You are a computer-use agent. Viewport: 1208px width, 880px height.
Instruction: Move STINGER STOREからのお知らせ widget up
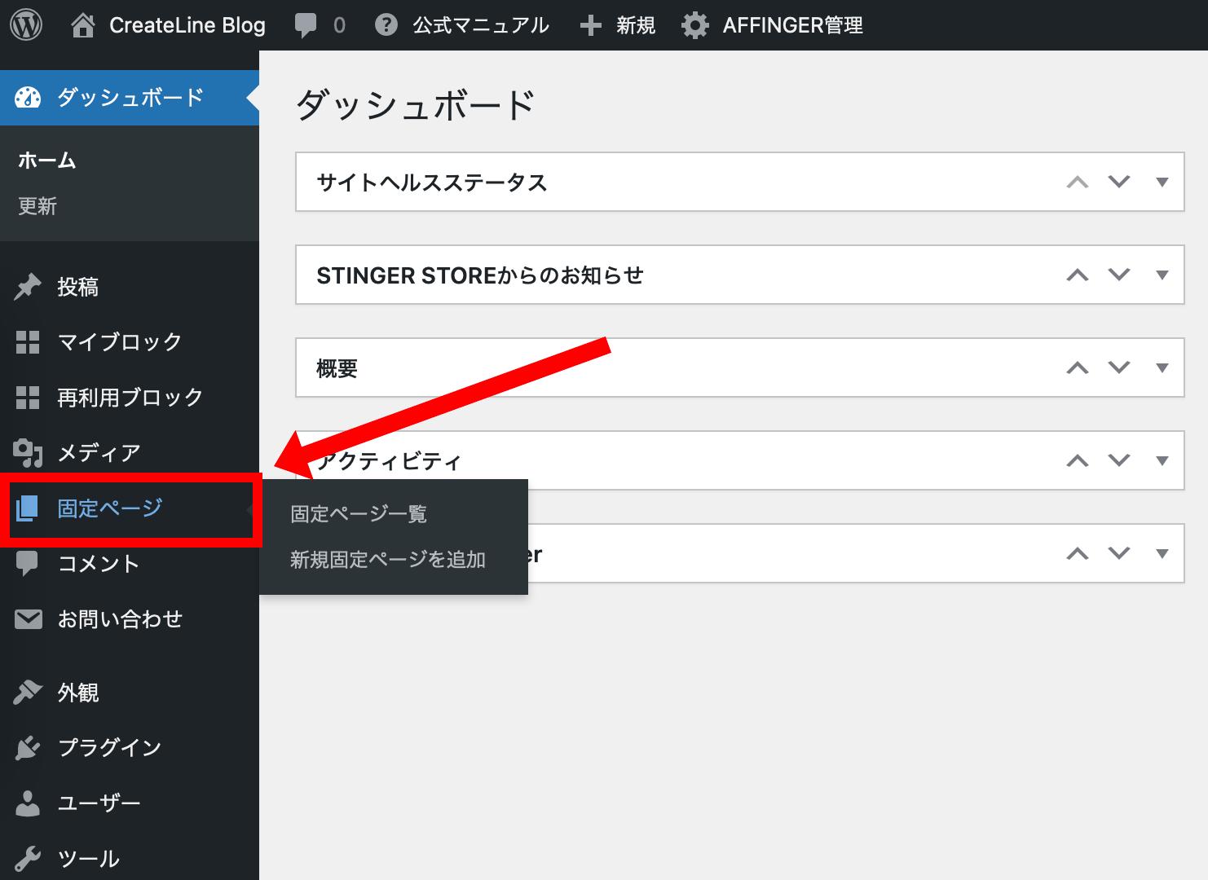1078,275
